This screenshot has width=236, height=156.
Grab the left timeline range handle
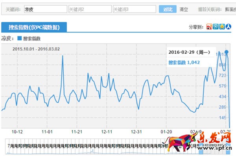click(x=201, y=149)
